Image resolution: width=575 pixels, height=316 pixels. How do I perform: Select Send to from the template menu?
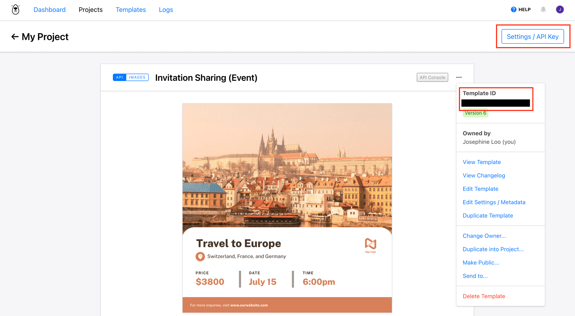click(x=475, y=276)
